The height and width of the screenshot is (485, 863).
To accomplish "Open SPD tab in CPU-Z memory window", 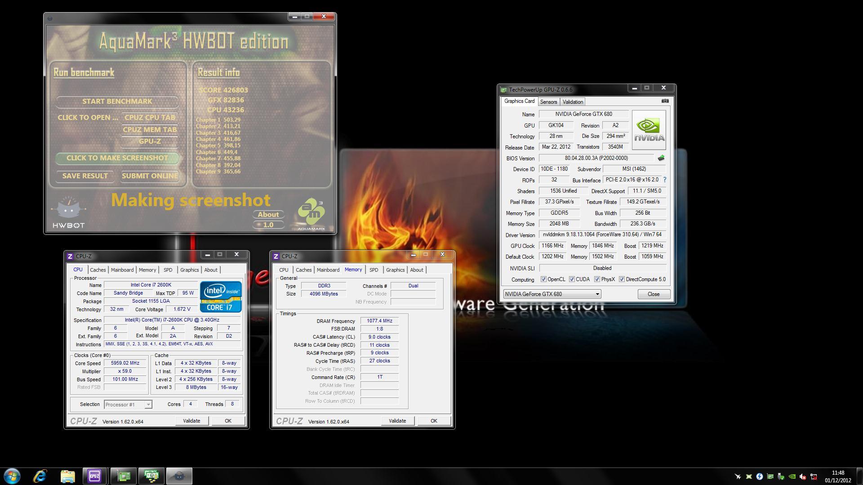I will [x=374, y=270].
